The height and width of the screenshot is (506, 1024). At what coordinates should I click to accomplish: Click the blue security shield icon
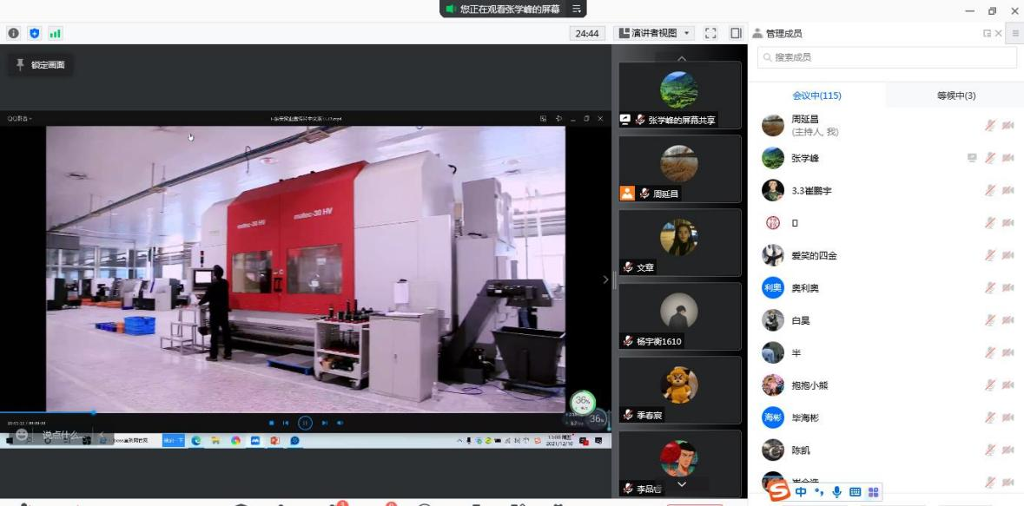click(35, 33)
